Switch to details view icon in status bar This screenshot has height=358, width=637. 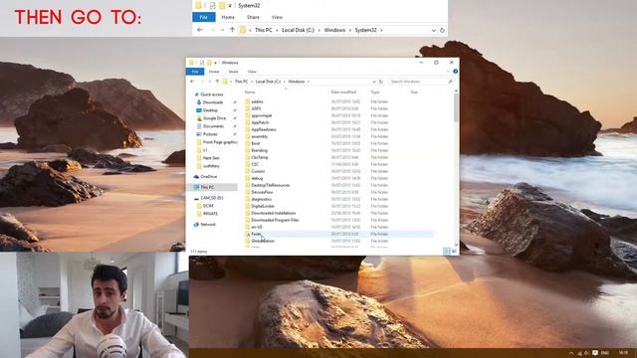pos(447,252)
